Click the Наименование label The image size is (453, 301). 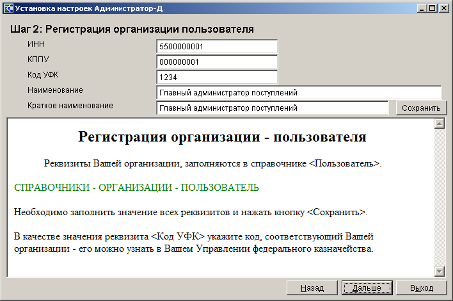click(x=55, y=90)
